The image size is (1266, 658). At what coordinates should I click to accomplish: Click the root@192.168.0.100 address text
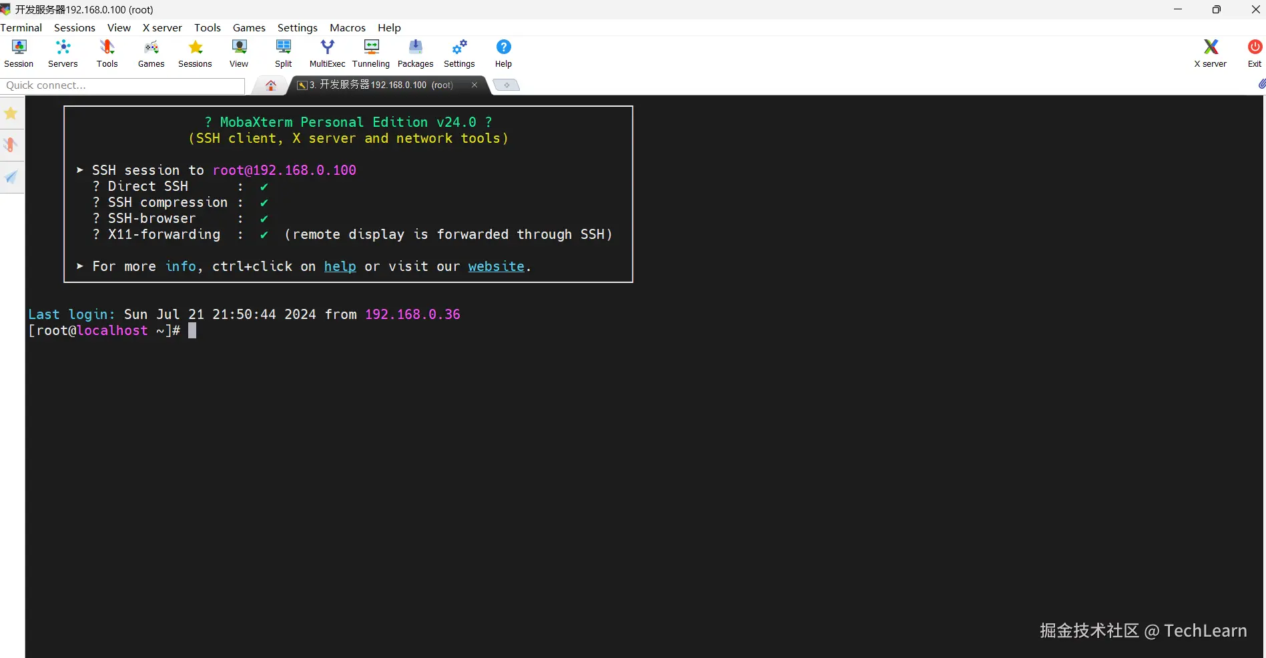[x=284, y=170]
